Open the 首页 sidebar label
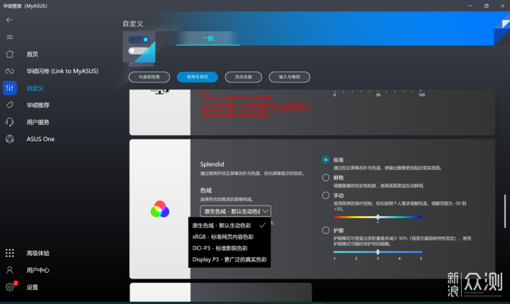The height and width of the screenshot is (304, 510). click(x=32, y=55)
